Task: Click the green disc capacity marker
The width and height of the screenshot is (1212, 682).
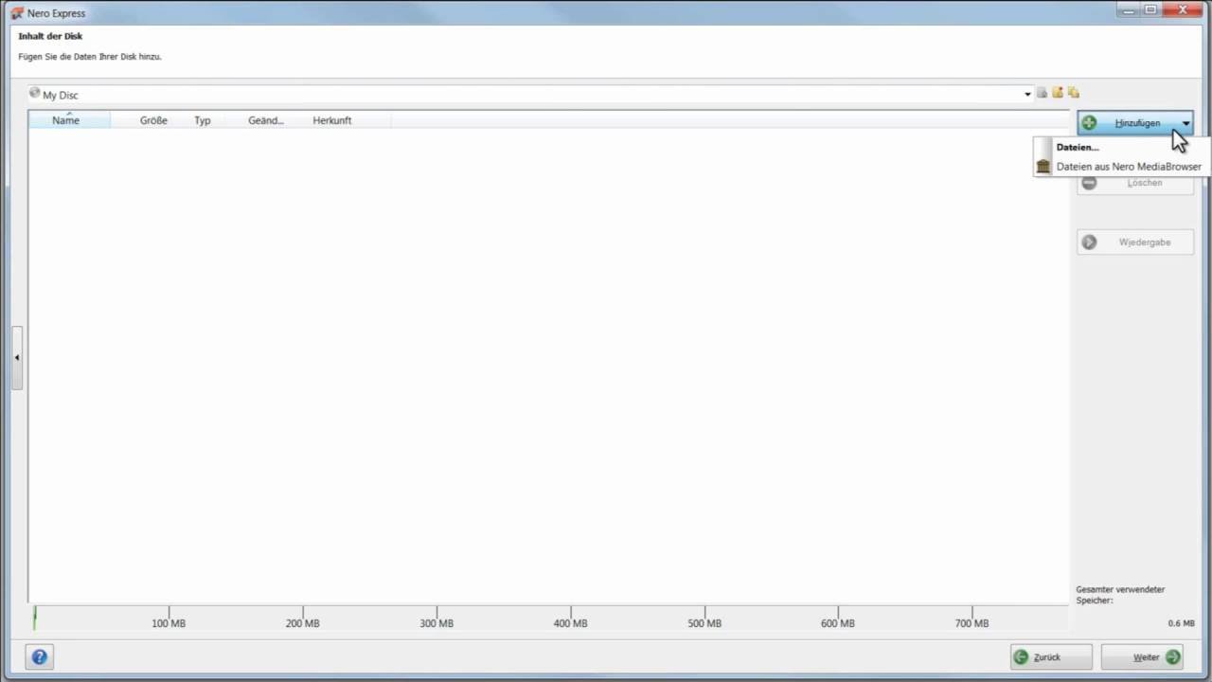Action: pyautogui.click(x=35, y=619)
